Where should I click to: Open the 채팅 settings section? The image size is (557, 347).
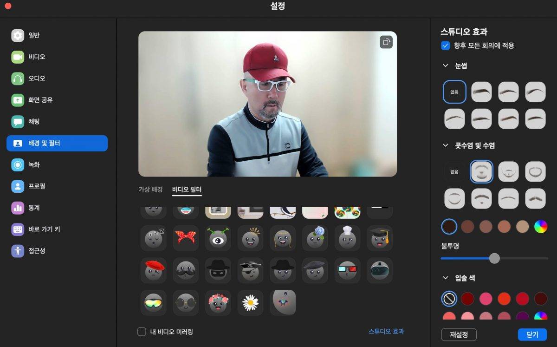[57, 121]
